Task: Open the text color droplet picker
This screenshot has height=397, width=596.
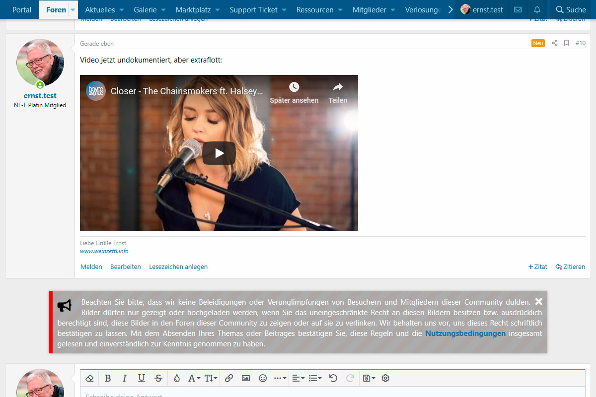Action: click(177, 378)
